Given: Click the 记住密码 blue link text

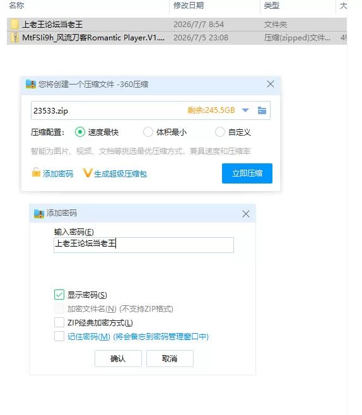Looking at the screenshot, I should tap(138, 337).
